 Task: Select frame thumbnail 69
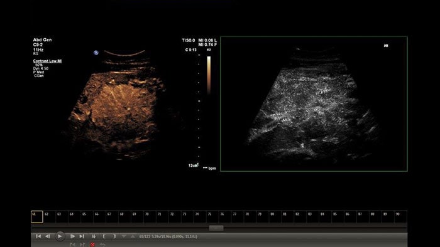click(x=137, y=217)
